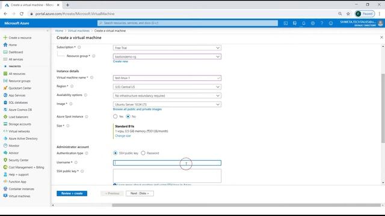The height and width of the screenshot is (216, 385).
Task: Select No for Azure Spot instance
Action: 128,116
